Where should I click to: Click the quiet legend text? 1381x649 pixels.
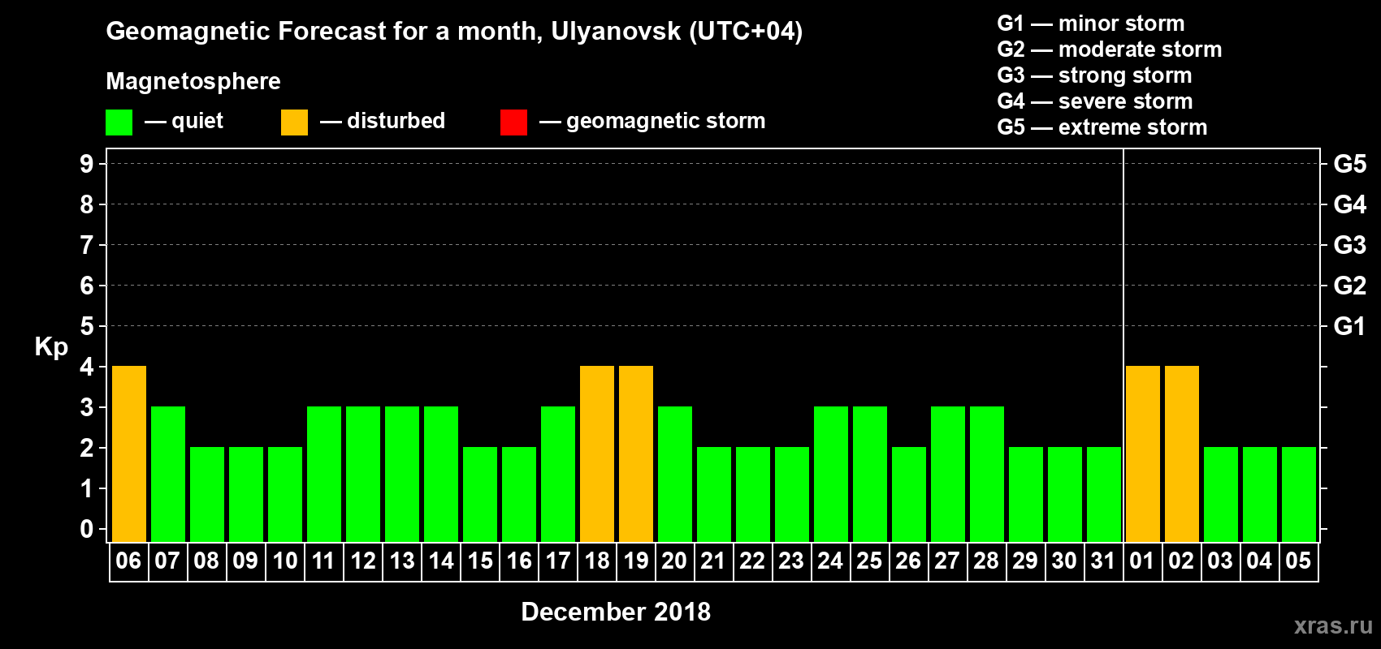coord(197,121)
